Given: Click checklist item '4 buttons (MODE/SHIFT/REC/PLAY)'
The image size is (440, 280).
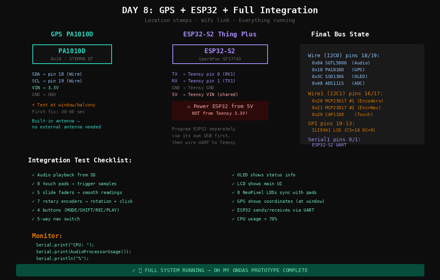Looking at the screenshot, I should (x=76, y=210).
